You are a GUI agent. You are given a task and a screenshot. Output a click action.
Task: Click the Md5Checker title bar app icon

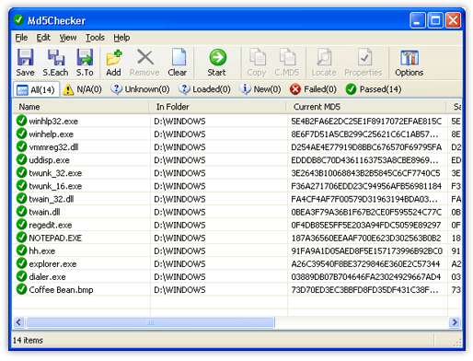point(18,20)
